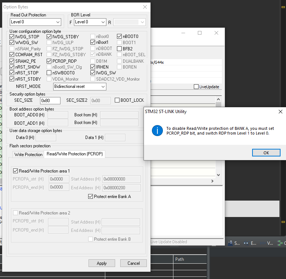
Task: Click the blue information icon in the message
Action: tap(157, 131)
